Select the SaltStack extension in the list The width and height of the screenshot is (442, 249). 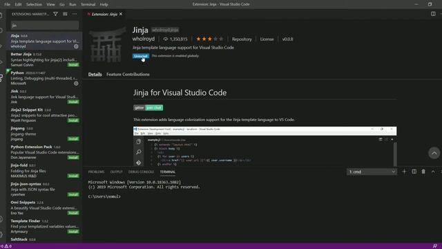pyautogui.click(x=44, y=239)
